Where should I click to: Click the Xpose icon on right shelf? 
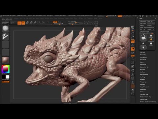tap(133, 94)
